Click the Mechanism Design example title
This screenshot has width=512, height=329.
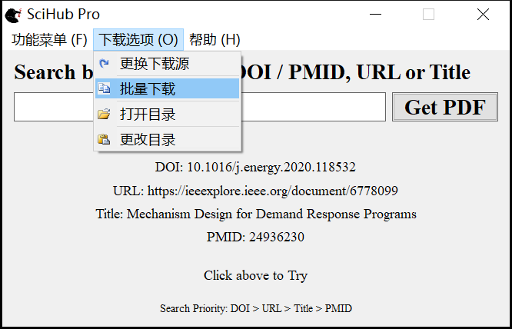256,214
